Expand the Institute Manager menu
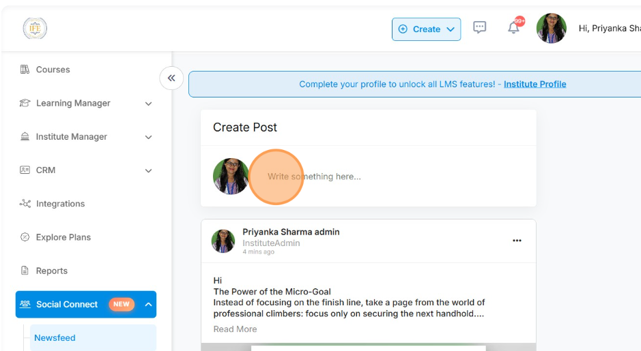This screenshot has height=351, width=641. point(148,137)
